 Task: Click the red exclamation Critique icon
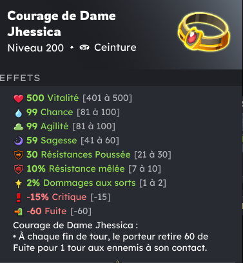(19, 197)
